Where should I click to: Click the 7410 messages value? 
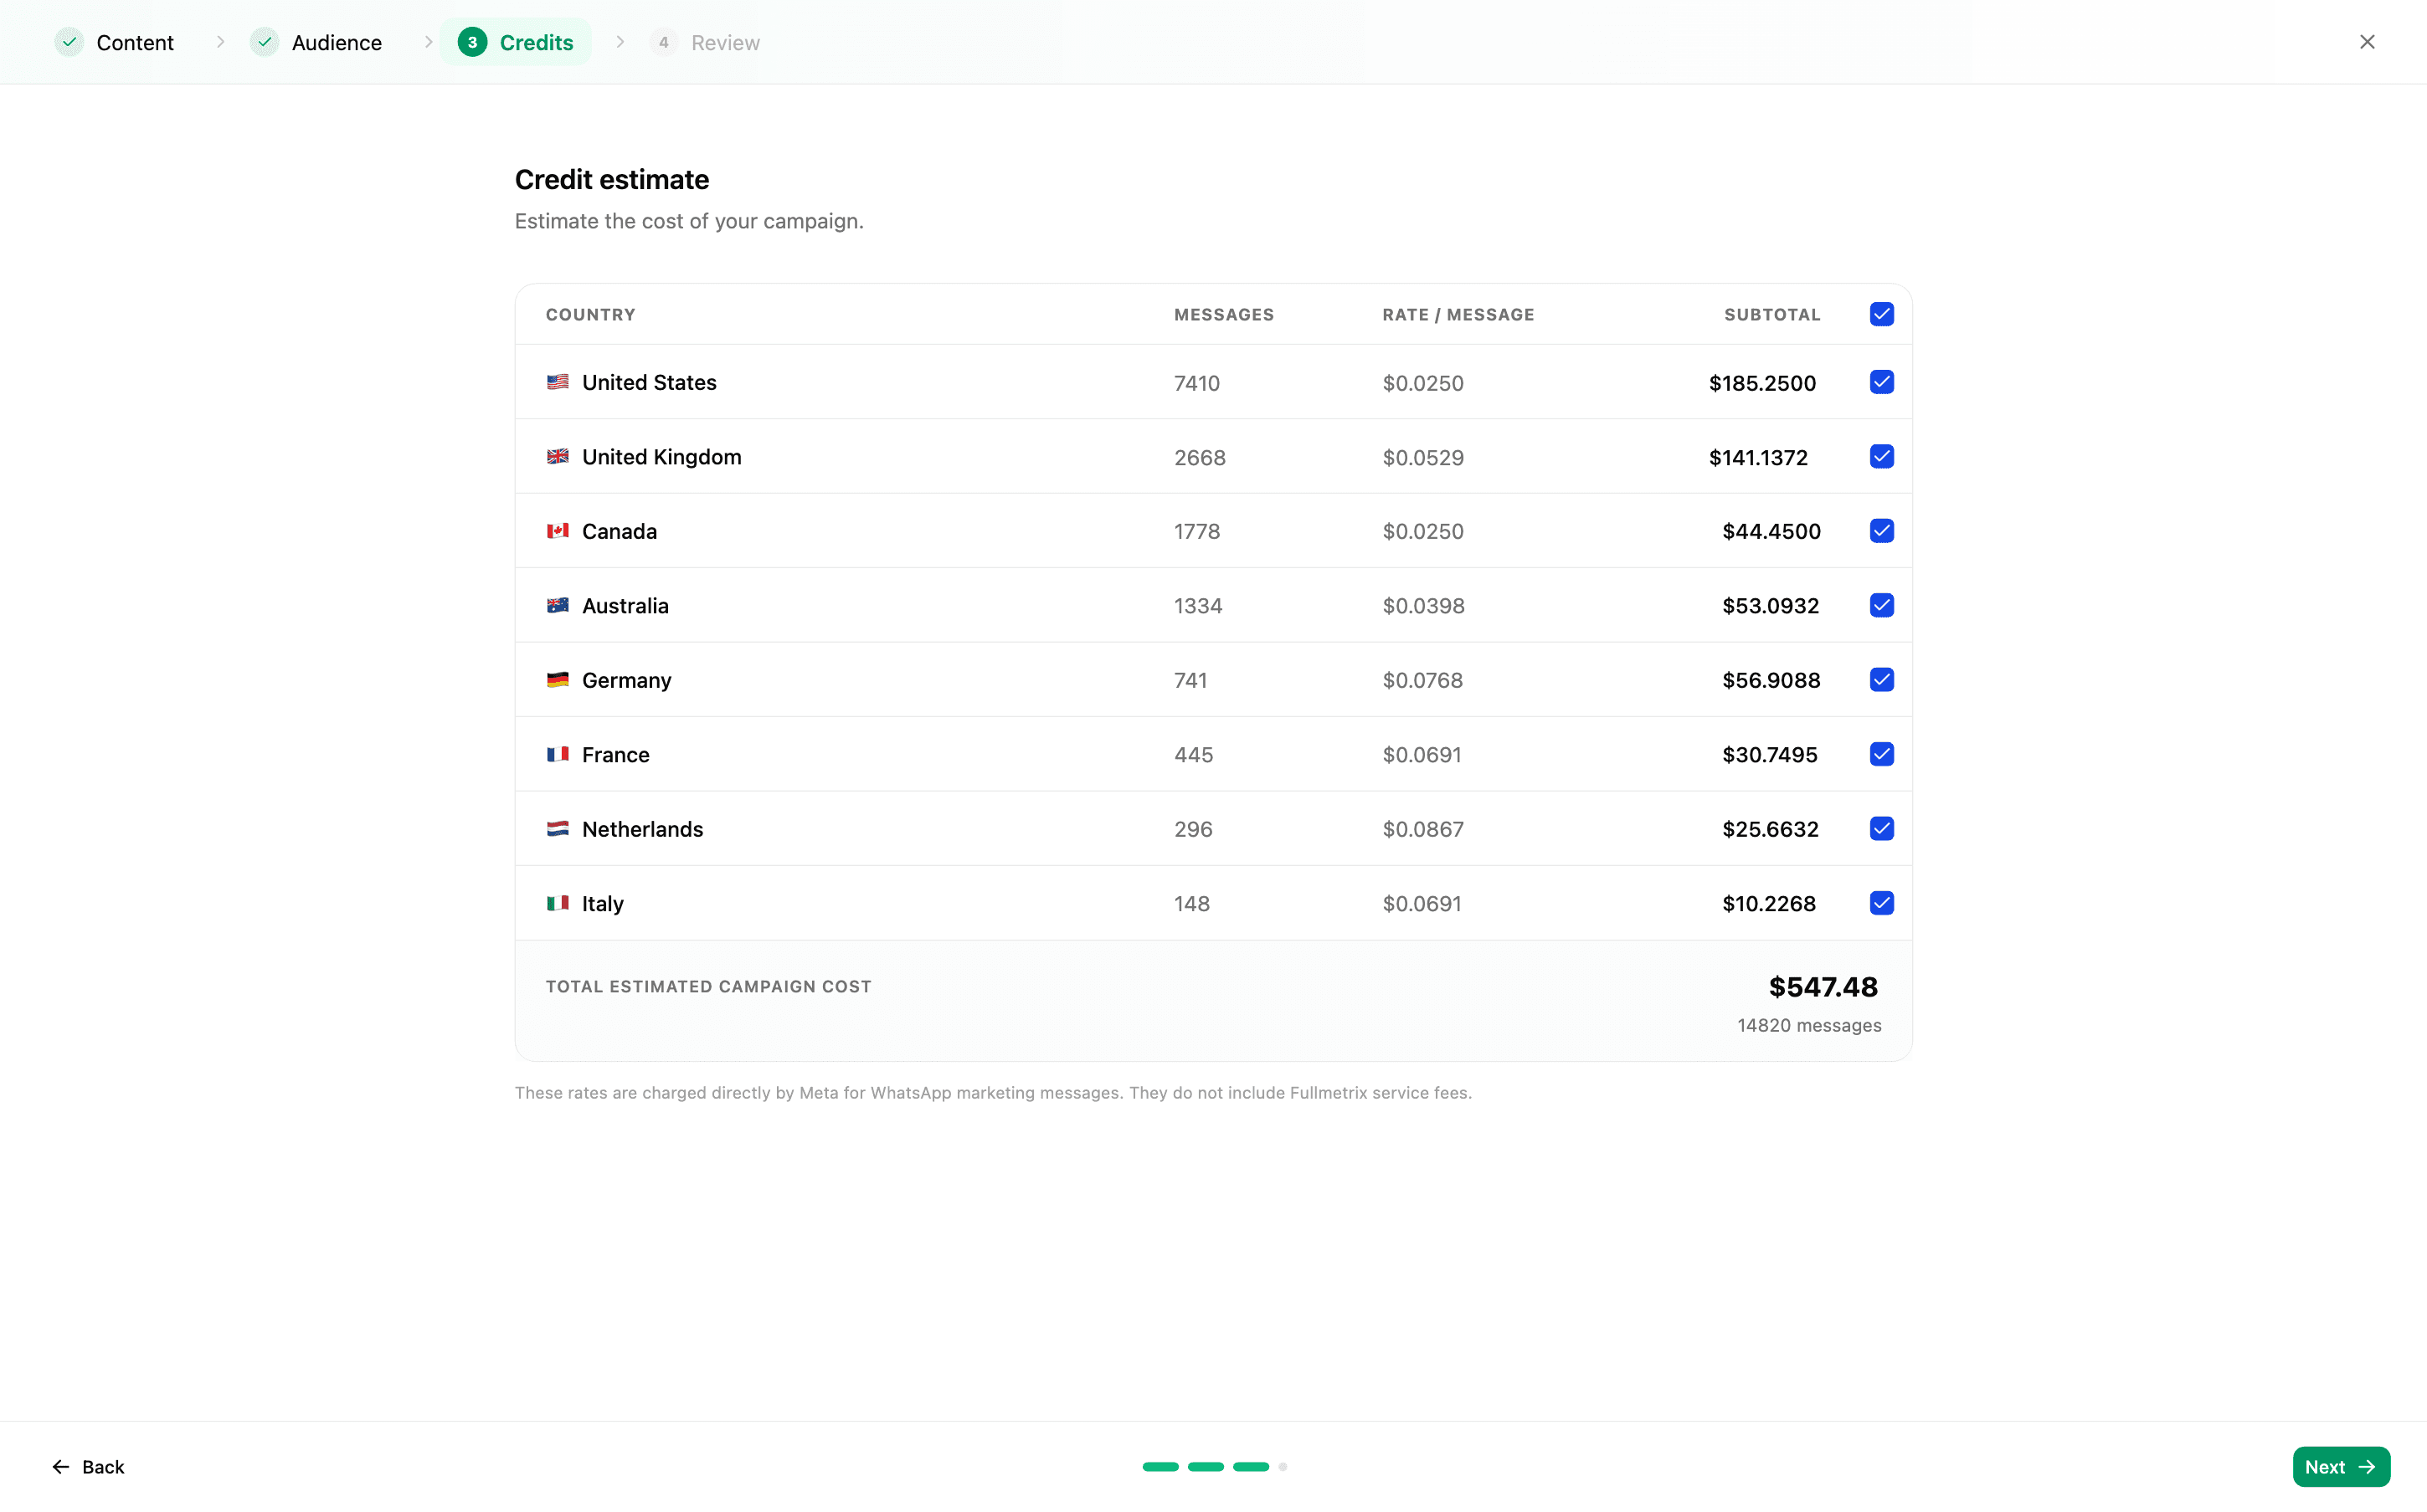pyautogui.click(x=1196, y=383)
